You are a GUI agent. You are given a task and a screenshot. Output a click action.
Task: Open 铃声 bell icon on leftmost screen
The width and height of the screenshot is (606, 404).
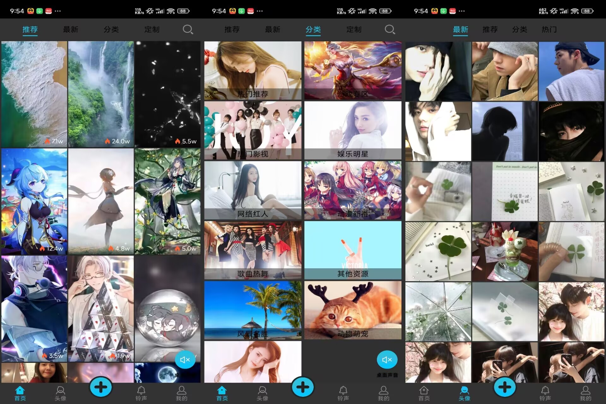141,393
